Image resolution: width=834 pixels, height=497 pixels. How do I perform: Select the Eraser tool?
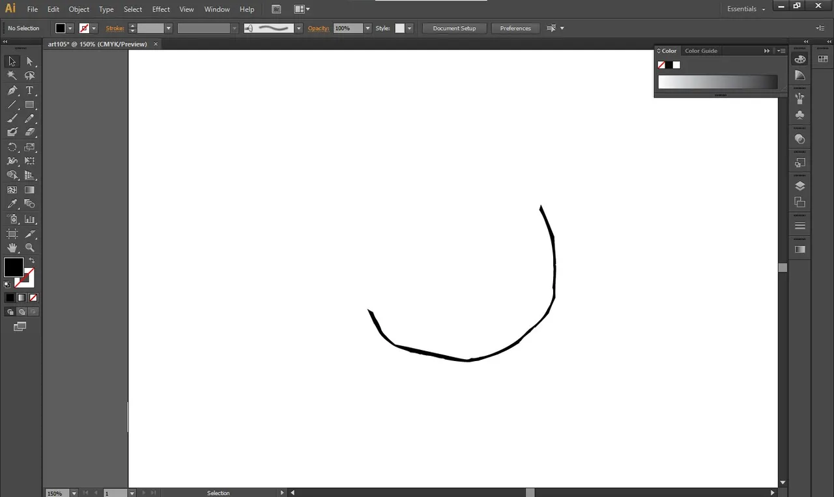click(29, 132)
